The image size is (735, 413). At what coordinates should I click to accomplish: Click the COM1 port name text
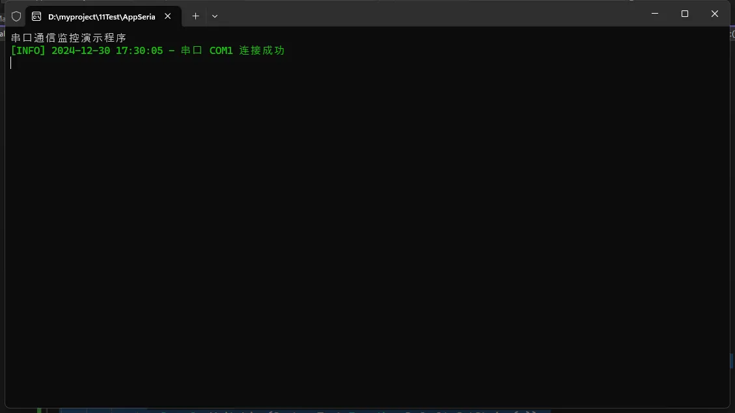(x=221, y=51)
